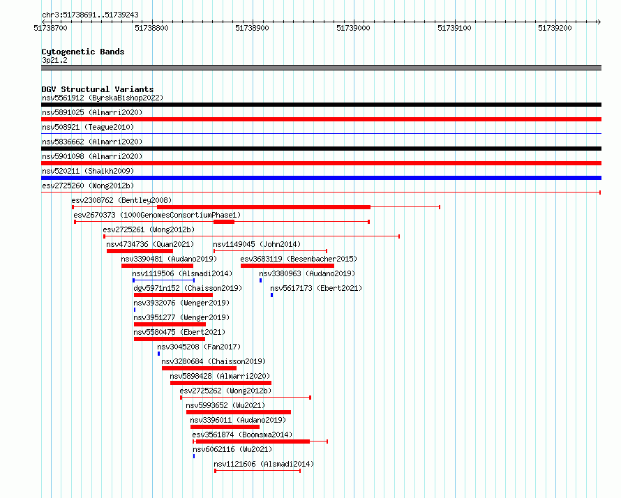
Task: Open dgv5971n152 (Chaisson2019) label
Action: click(x=188, y=288)
